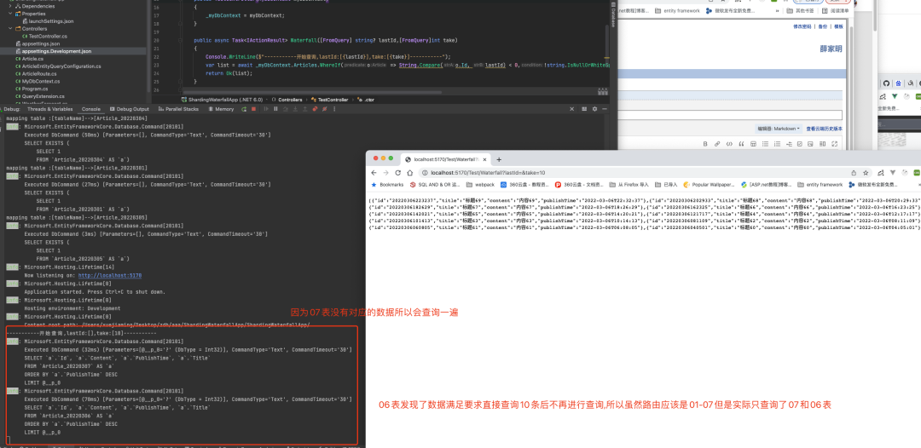The height and width of the screenshot is (448, 921).
Task: Click 备份 link in blog page
Action: (x=822, y=26)
